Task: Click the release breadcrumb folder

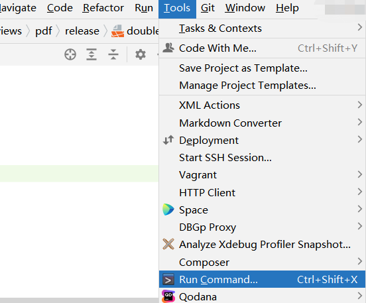Action: [82, 31]
